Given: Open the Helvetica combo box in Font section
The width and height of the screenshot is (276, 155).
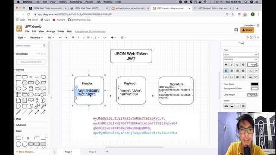Looking at the screenshot, I should pos(241,59).
